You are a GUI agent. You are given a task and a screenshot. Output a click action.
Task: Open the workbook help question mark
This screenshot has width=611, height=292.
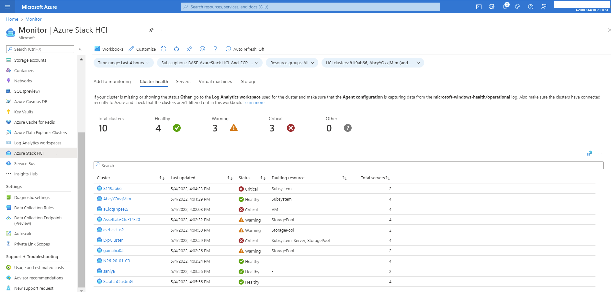[215, 49]
